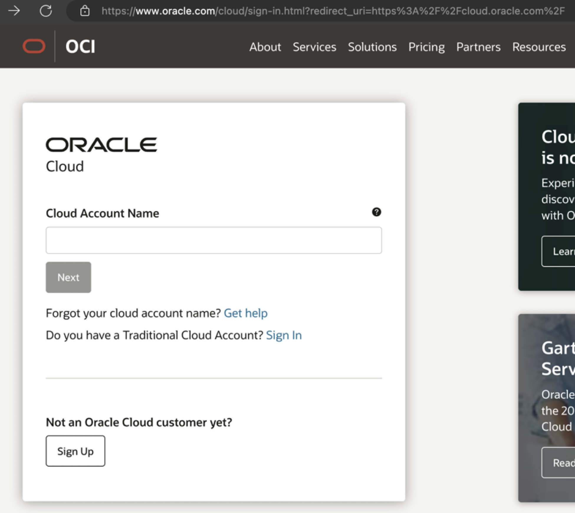575x513 pixels.
Task: Click the 'Cloud Account Name' label
Action: click(102, 213)
